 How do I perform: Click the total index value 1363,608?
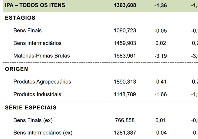tap(125, 5)
